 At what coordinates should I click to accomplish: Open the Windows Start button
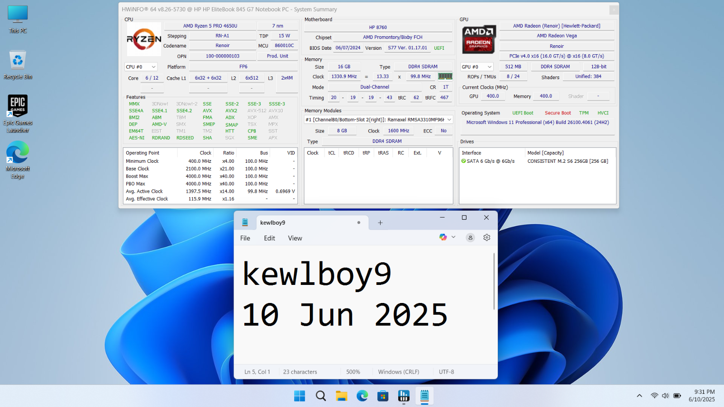(x=300, y=396)
